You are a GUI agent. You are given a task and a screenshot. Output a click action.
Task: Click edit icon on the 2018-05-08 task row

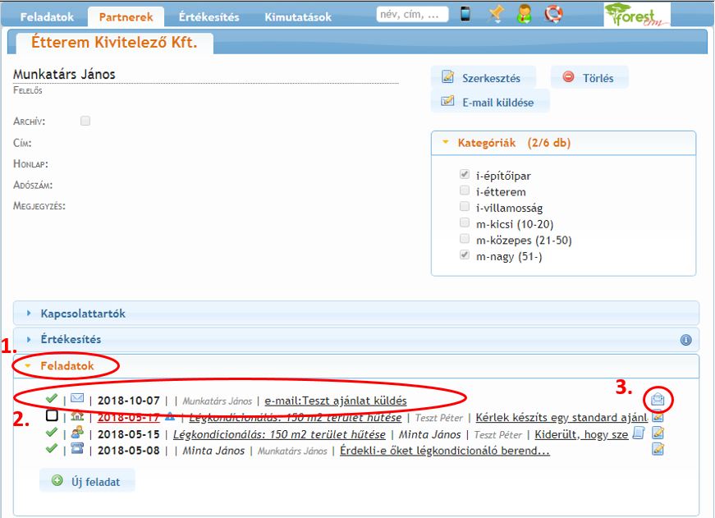click(658, 449)
